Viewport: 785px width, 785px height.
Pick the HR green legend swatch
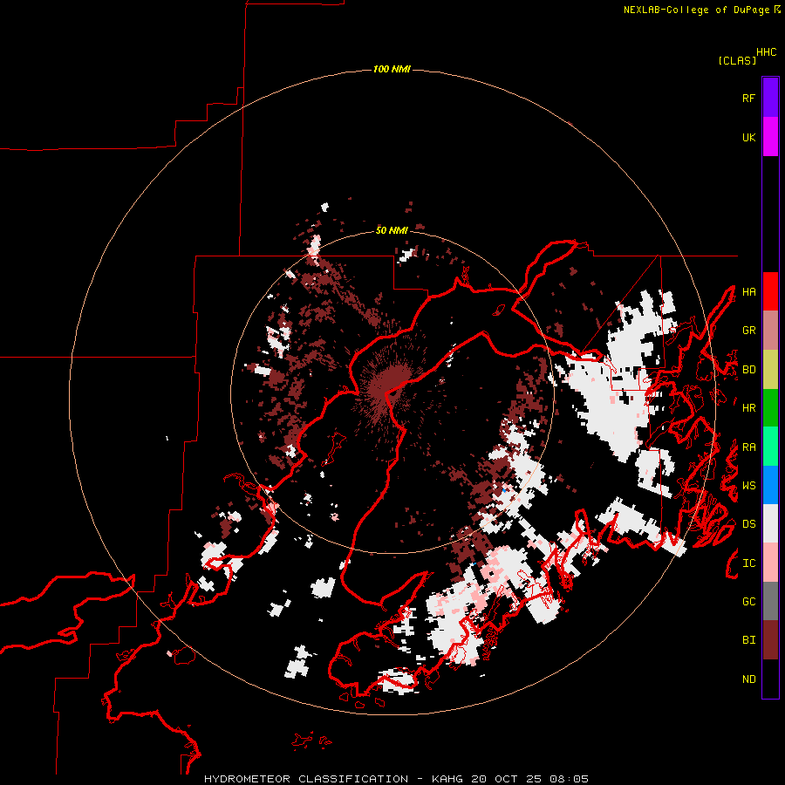pos(770,408)
